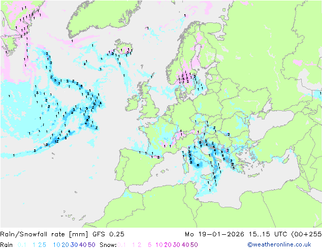
Task: Click the "Snow:" legend label
Action: 108,245
